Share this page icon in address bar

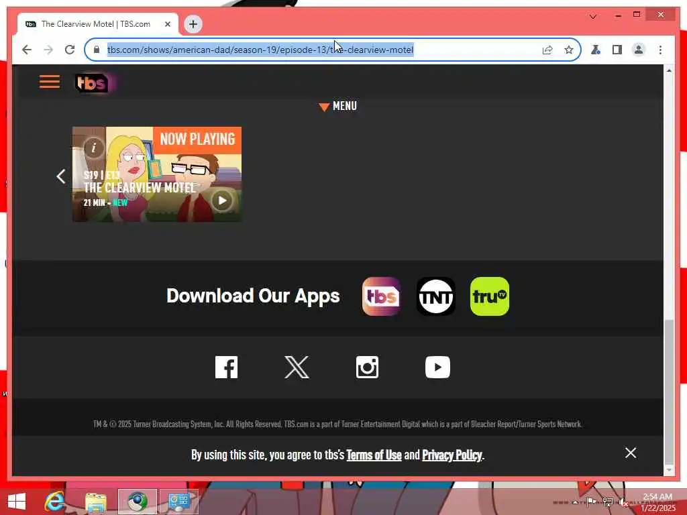[x=547, y=50]
